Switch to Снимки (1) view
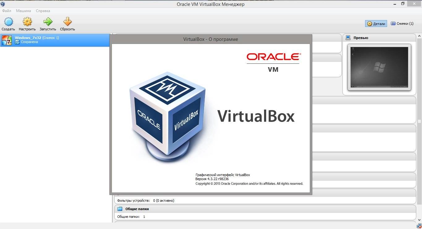 pyautogui.click(x=402, y=24)
